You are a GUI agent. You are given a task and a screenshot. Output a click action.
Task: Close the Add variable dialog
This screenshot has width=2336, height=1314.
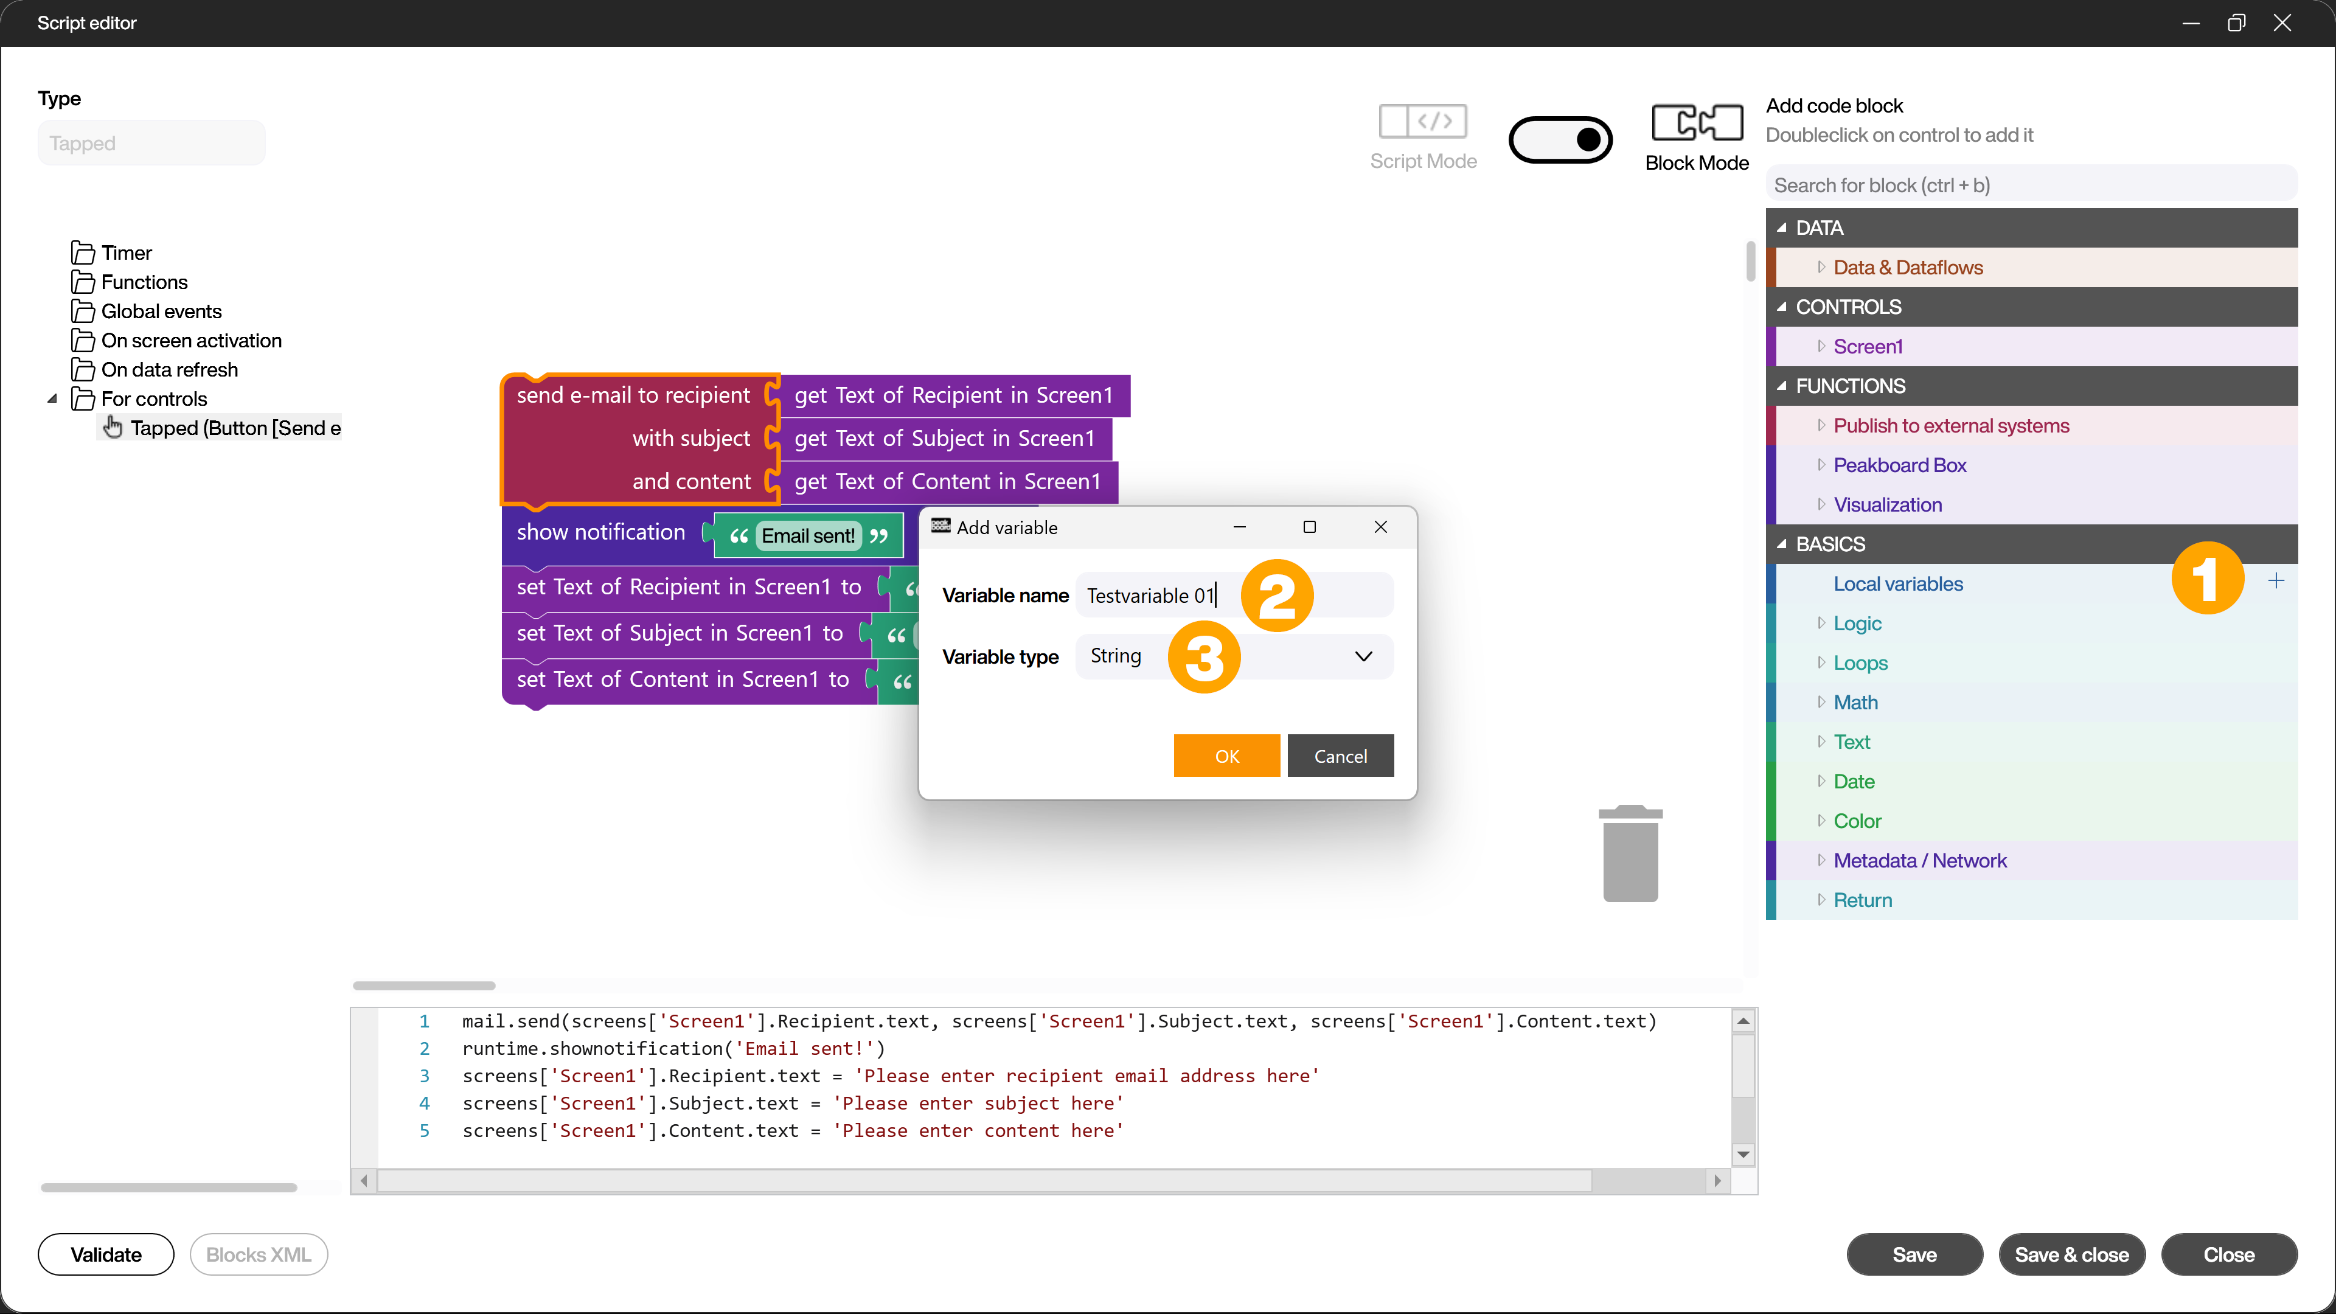pyautogui.click(x=1380, y=527)
